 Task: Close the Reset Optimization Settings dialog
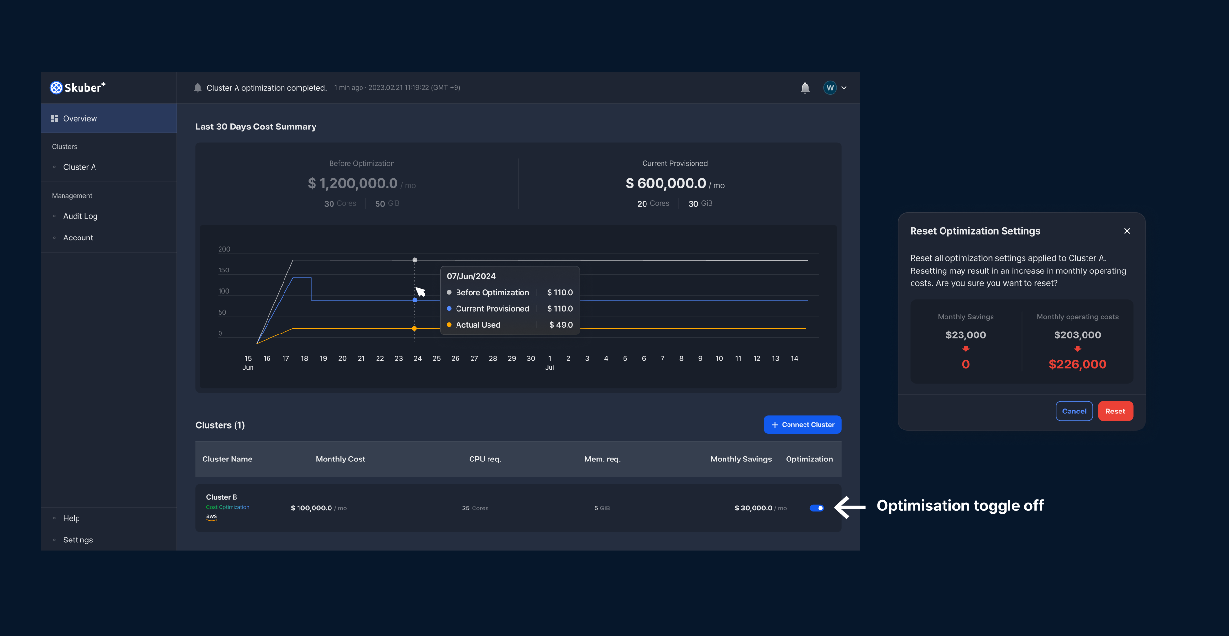1127,231
